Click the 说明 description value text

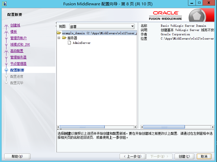click(x=188, y=30)
